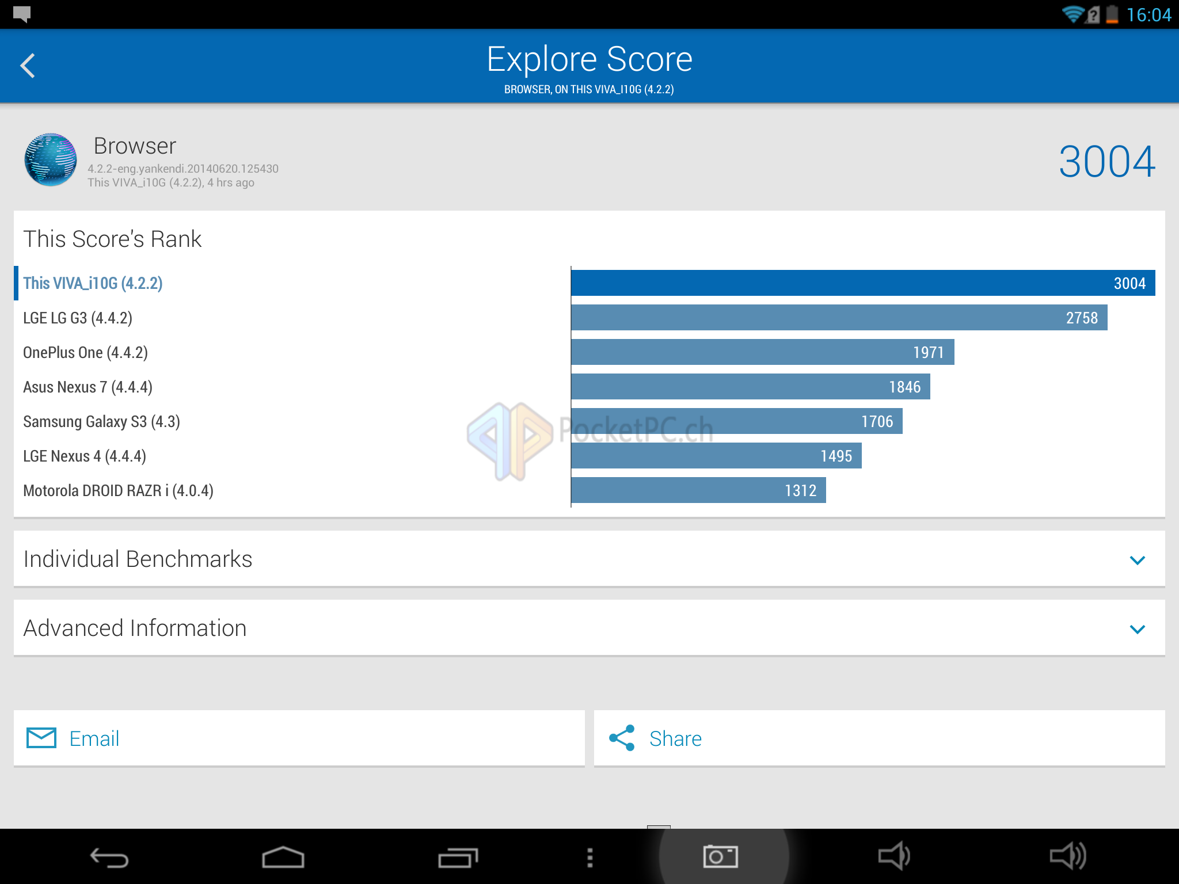Tap the build string 4.2.2-eng.yankendi.20140620.125430
Viewport: 1179px width, 884px height.
click(183, 169)
